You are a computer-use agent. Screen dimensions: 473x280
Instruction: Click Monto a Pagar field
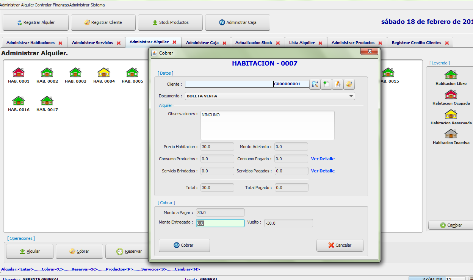[221, 213]
